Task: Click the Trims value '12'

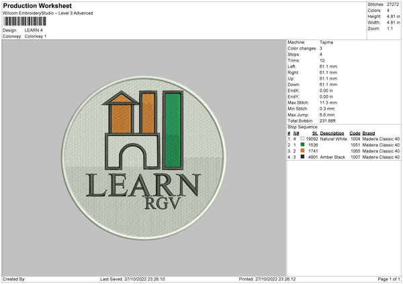Action: pos(322,60)
